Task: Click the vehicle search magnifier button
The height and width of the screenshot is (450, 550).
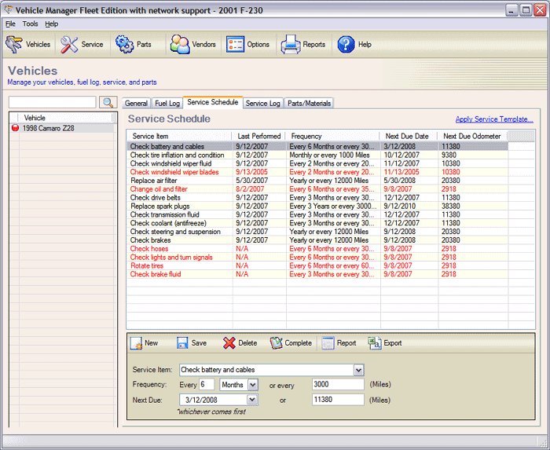Action: coord(108,103)
